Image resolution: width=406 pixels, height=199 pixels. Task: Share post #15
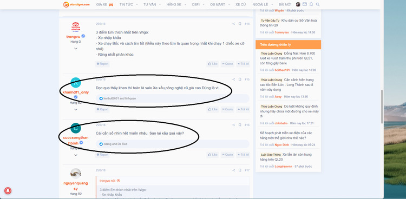click(233, 79)
